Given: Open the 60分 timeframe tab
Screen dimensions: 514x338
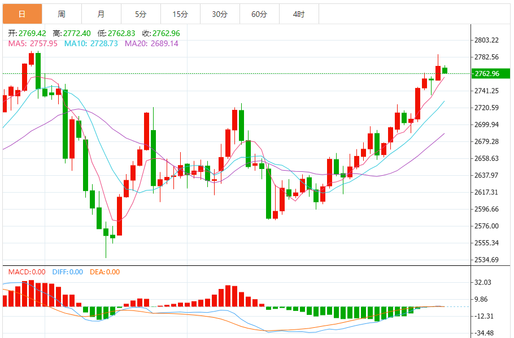Looking at the screenshot, I should pyautogui.click(x=259, y=14).
